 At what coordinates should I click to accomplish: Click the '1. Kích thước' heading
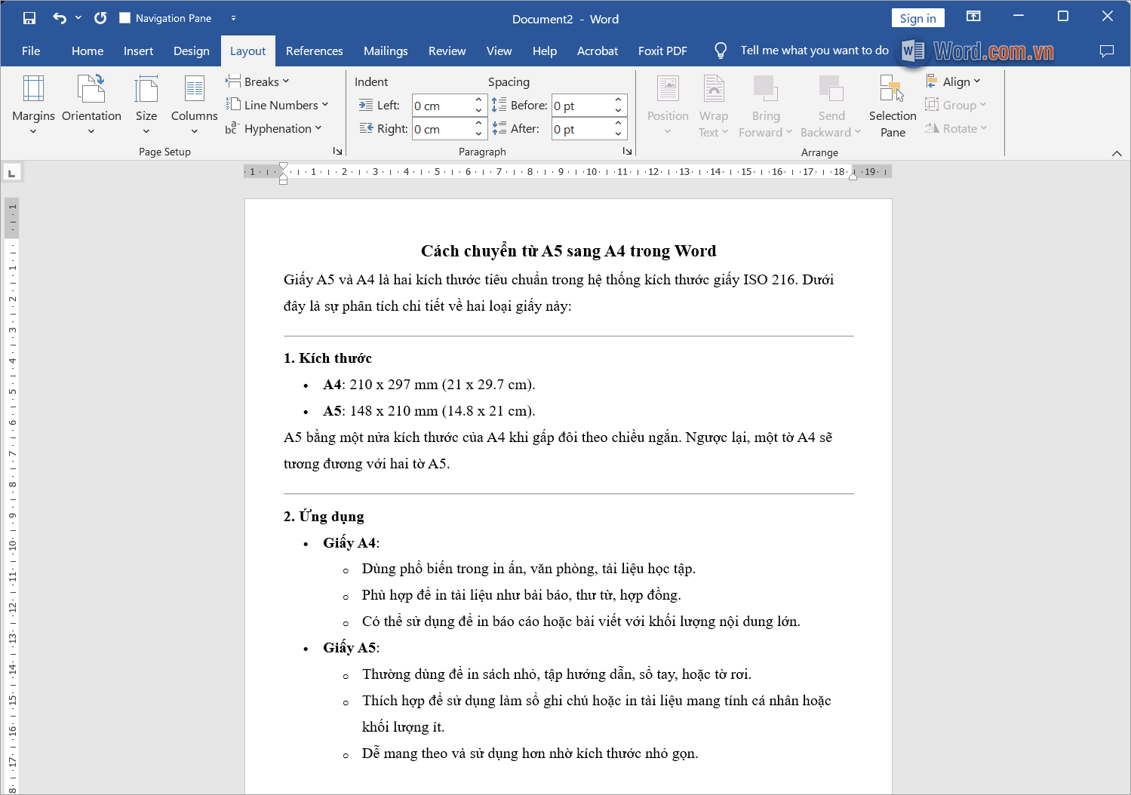pyautogui.click(x=327, y=358)
